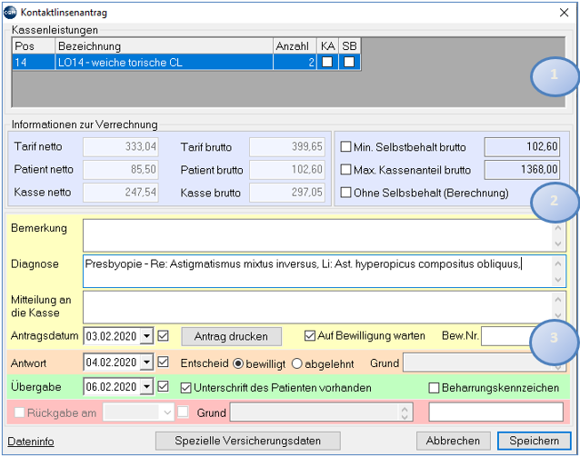Click Abbrechen to cancel

pos(453,441)
